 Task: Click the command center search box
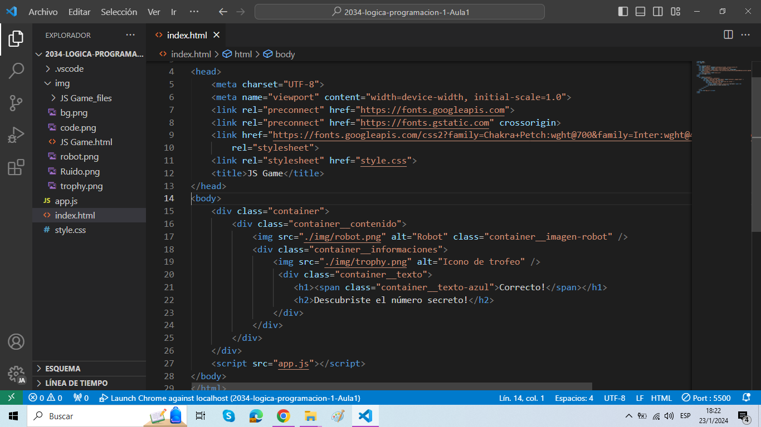(399, 12)
